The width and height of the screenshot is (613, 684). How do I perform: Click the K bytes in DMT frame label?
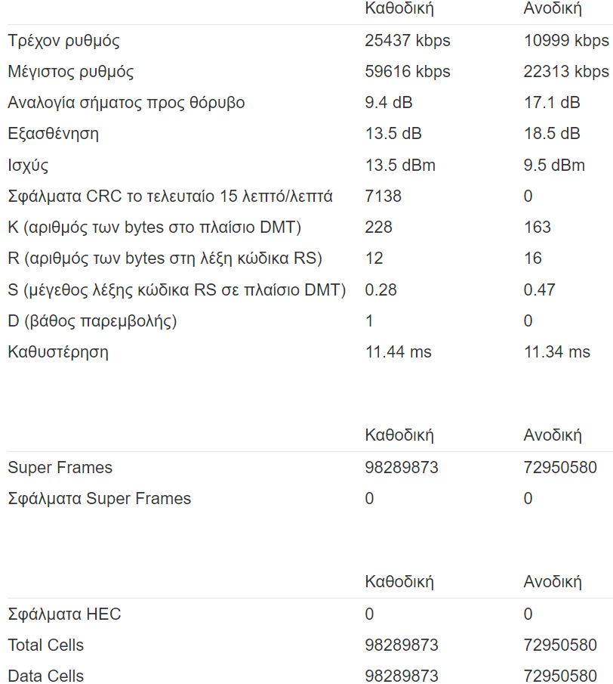click(154, 227)
